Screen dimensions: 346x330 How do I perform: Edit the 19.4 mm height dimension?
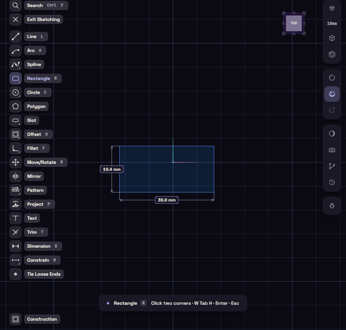pyautogui.click(x=112, y=169)
